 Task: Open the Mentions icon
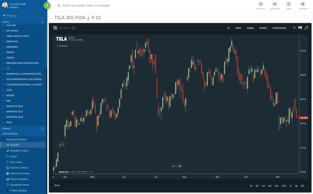tap(260, 4)
